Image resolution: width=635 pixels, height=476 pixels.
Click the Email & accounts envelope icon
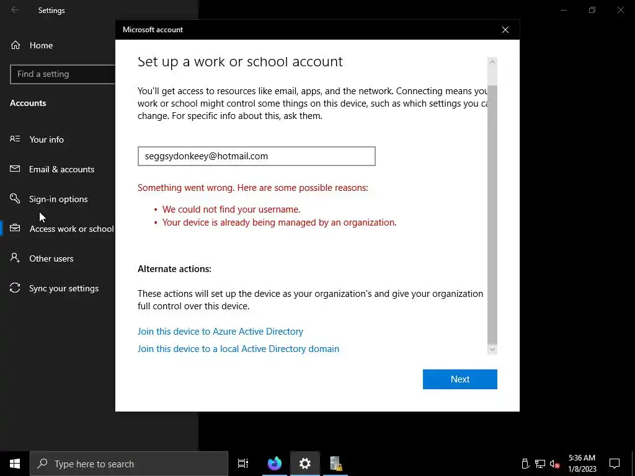15,169
